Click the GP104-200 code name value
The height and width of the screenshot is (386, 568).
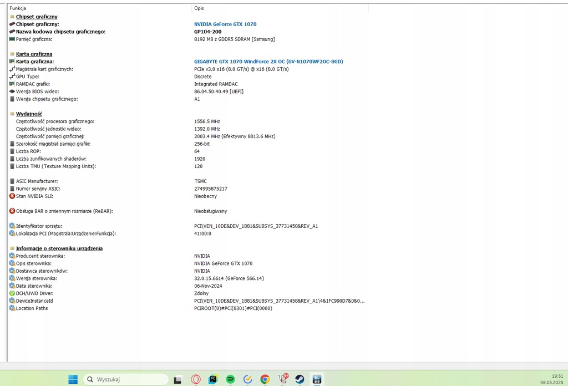(x=207, y=32)
